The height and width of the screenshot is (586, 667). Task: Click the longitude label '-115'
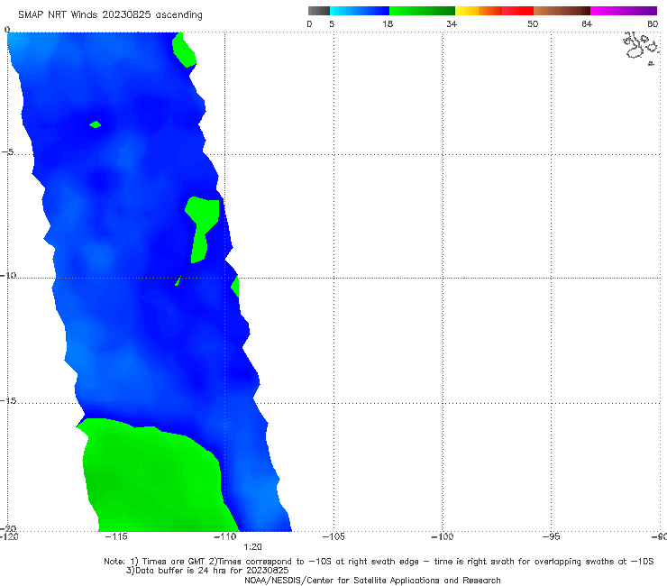(116, 536)
